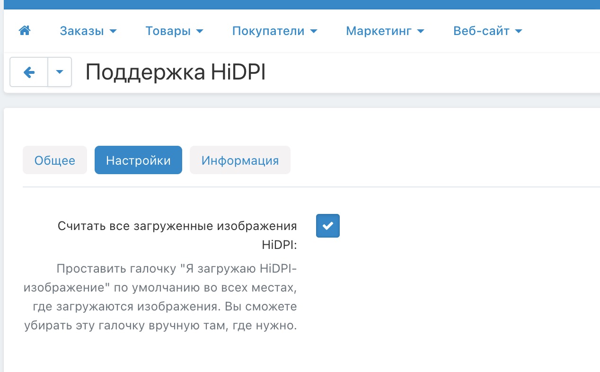
Task: Open the Веб-сайт menu
Action: 487,31
